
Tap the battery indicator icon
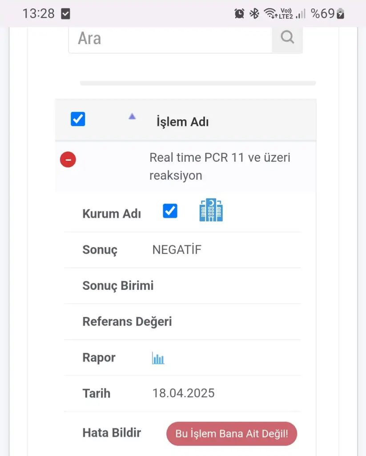pos(341,14)
